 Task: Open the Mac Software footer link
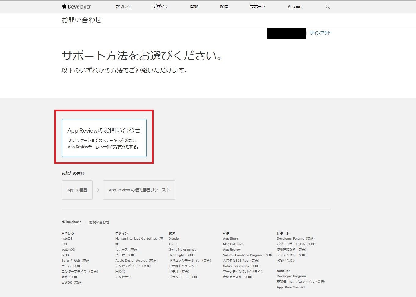(x=233, y=244)
